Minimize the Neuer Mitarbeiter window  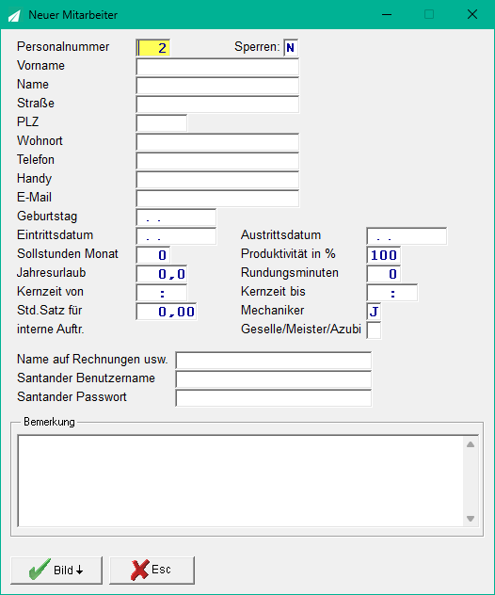(387, 15)
